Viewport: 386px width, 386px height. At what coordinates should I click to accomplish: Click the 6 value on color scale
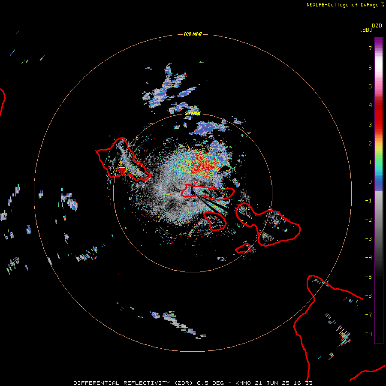pos(370,67)
